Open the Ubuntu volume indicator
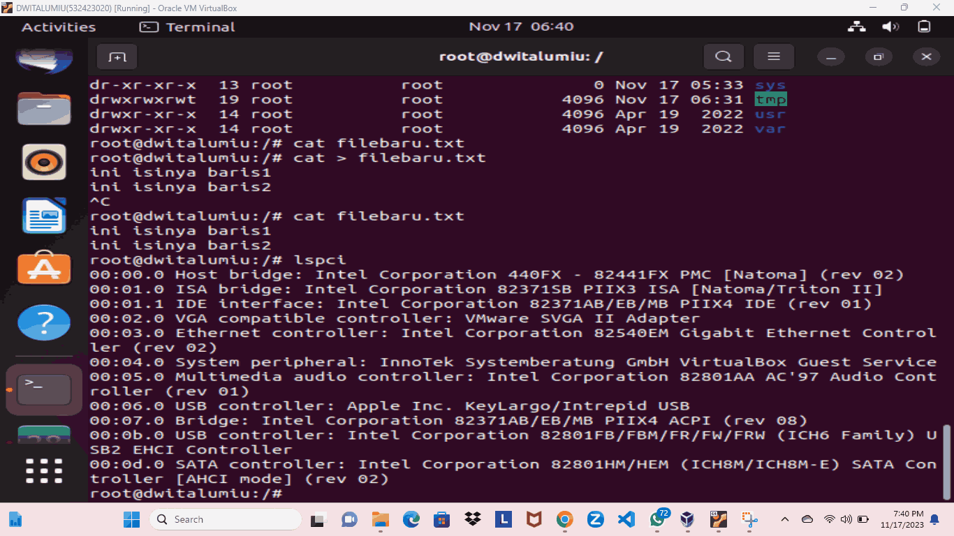954x536 pixels. click(890, 27)
